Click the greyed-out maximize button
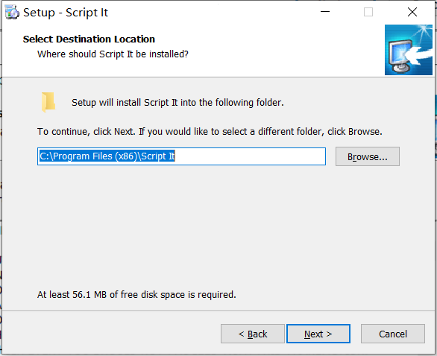This screenshot has width=437, height=356. click(368, 12)
